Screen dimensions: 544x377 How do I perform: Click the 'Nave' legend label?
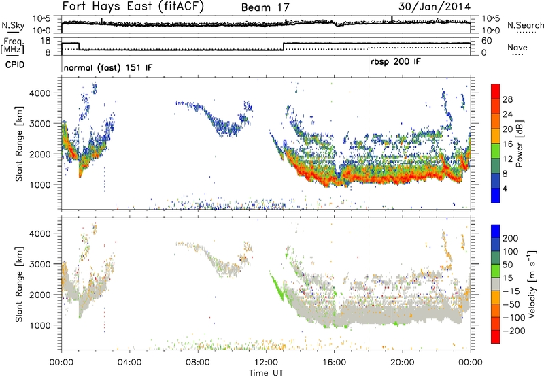click(x=517, y=47)
